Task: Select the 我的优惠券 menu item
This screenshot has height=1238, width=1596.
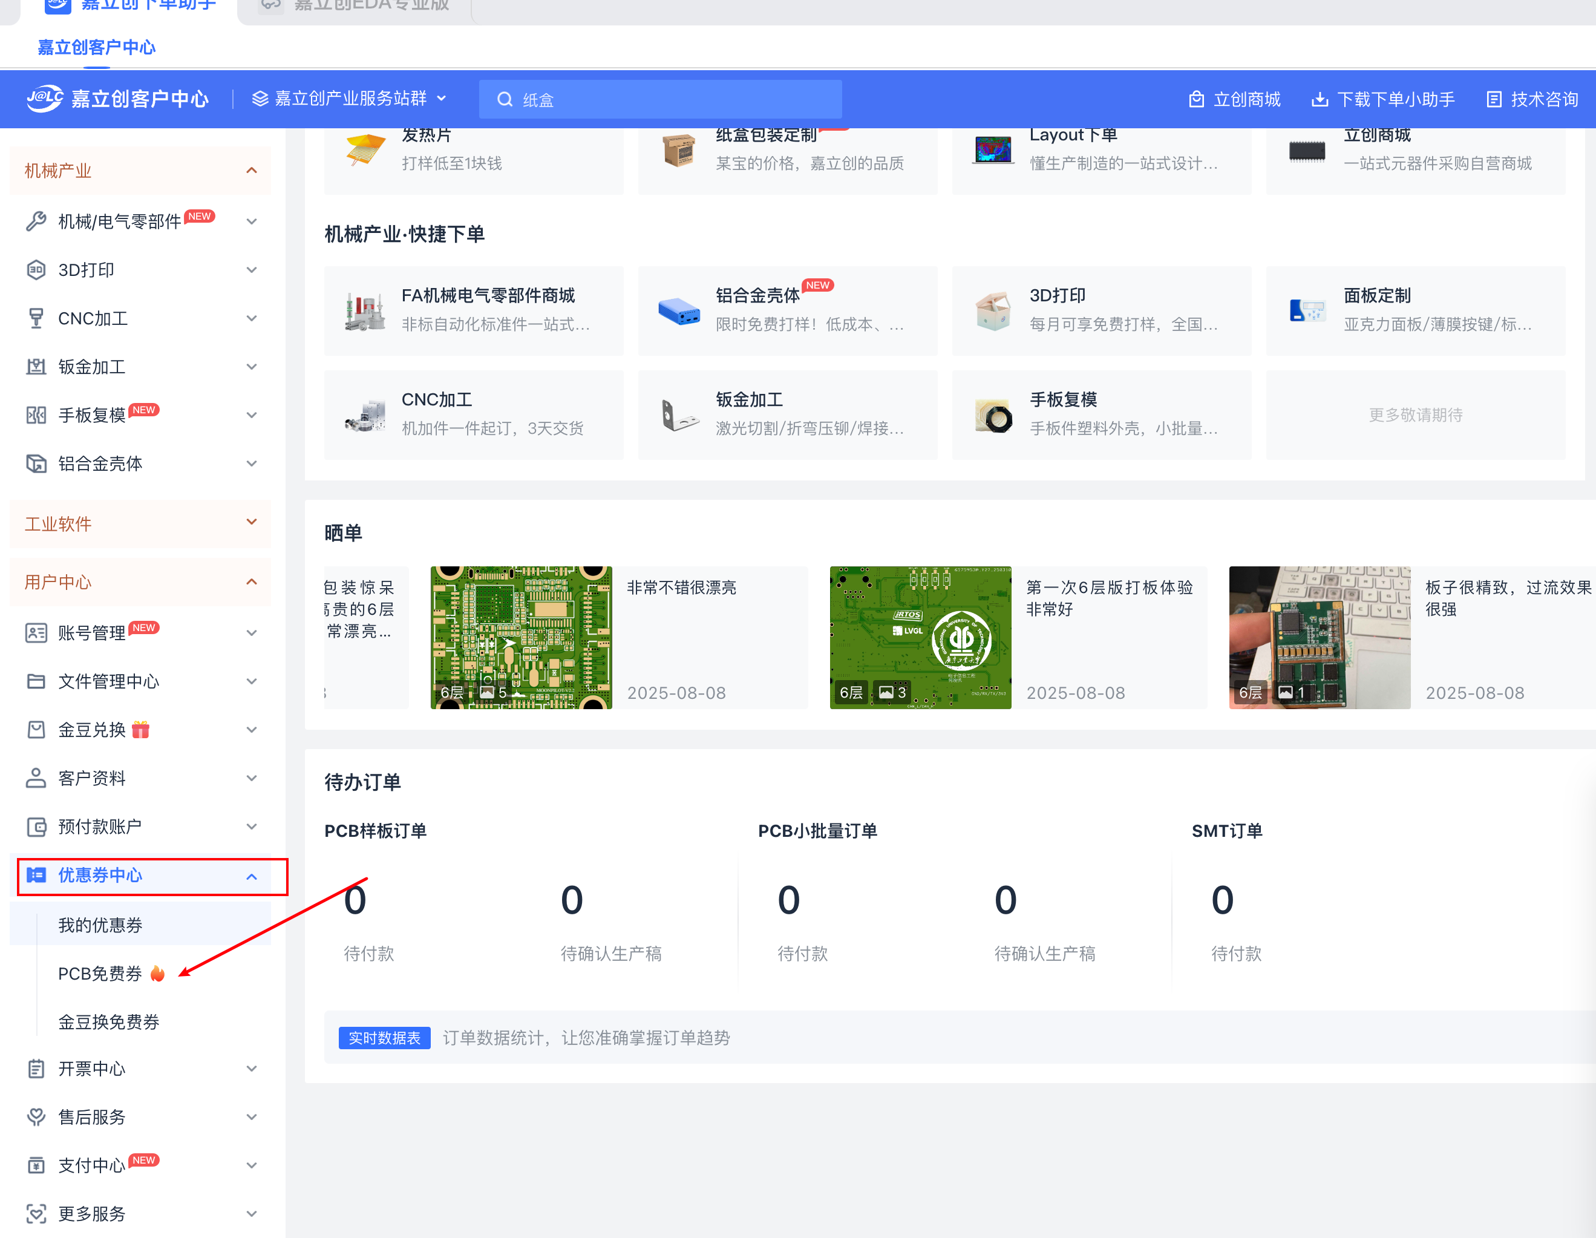Action: click(100, 925)
